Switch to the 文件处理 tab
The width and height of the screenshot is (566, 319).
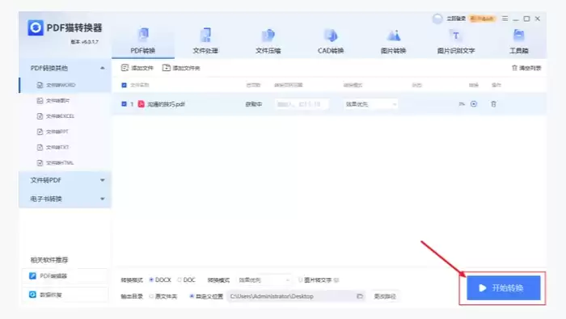[x=205, y=41]
